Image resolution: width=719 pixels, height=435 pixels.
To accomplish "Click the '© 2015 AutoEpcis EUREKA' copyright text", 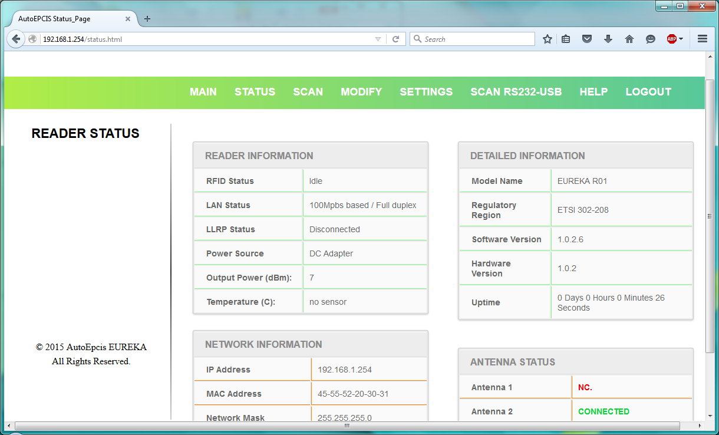I will click(91, 347).
